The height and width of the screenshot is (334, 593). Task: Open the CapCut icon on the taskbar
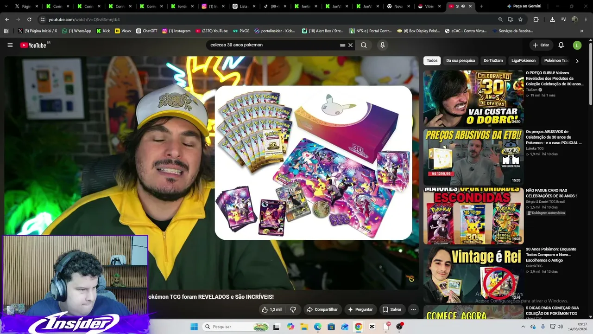tap(372, 327)
